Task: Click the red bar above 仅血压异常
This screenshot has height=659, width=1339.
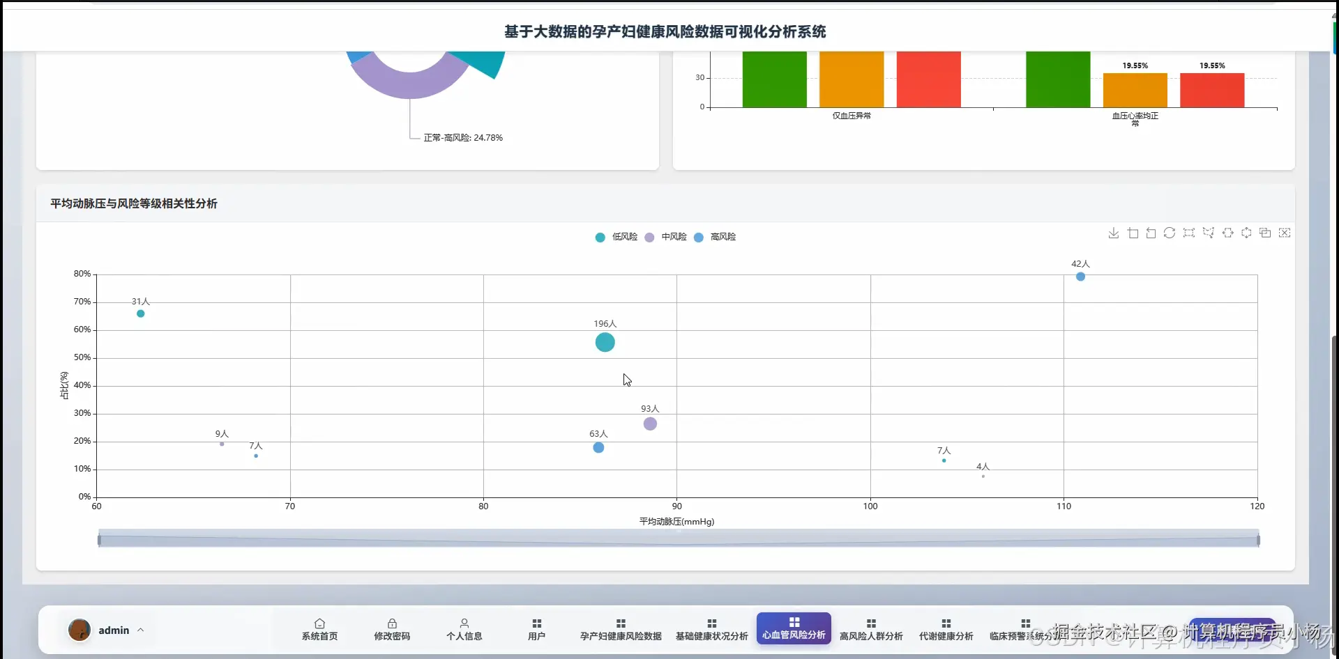Action: pos(928,79)
